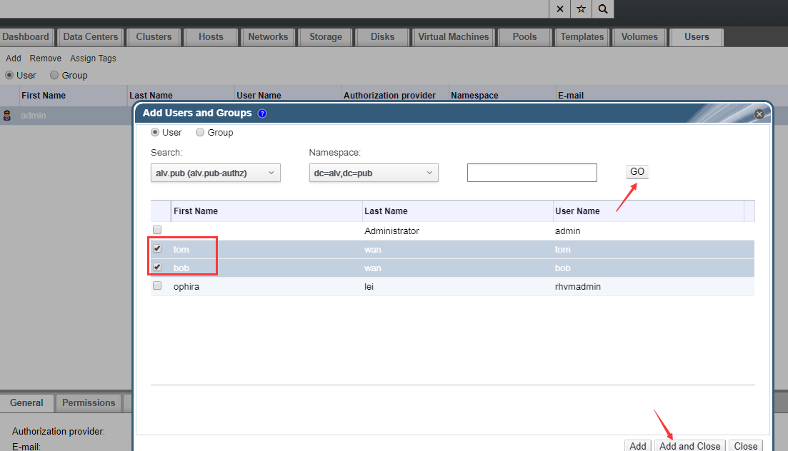Click the clear search X icon
Viewport: 788px width, 451px height.
point(560,9)
